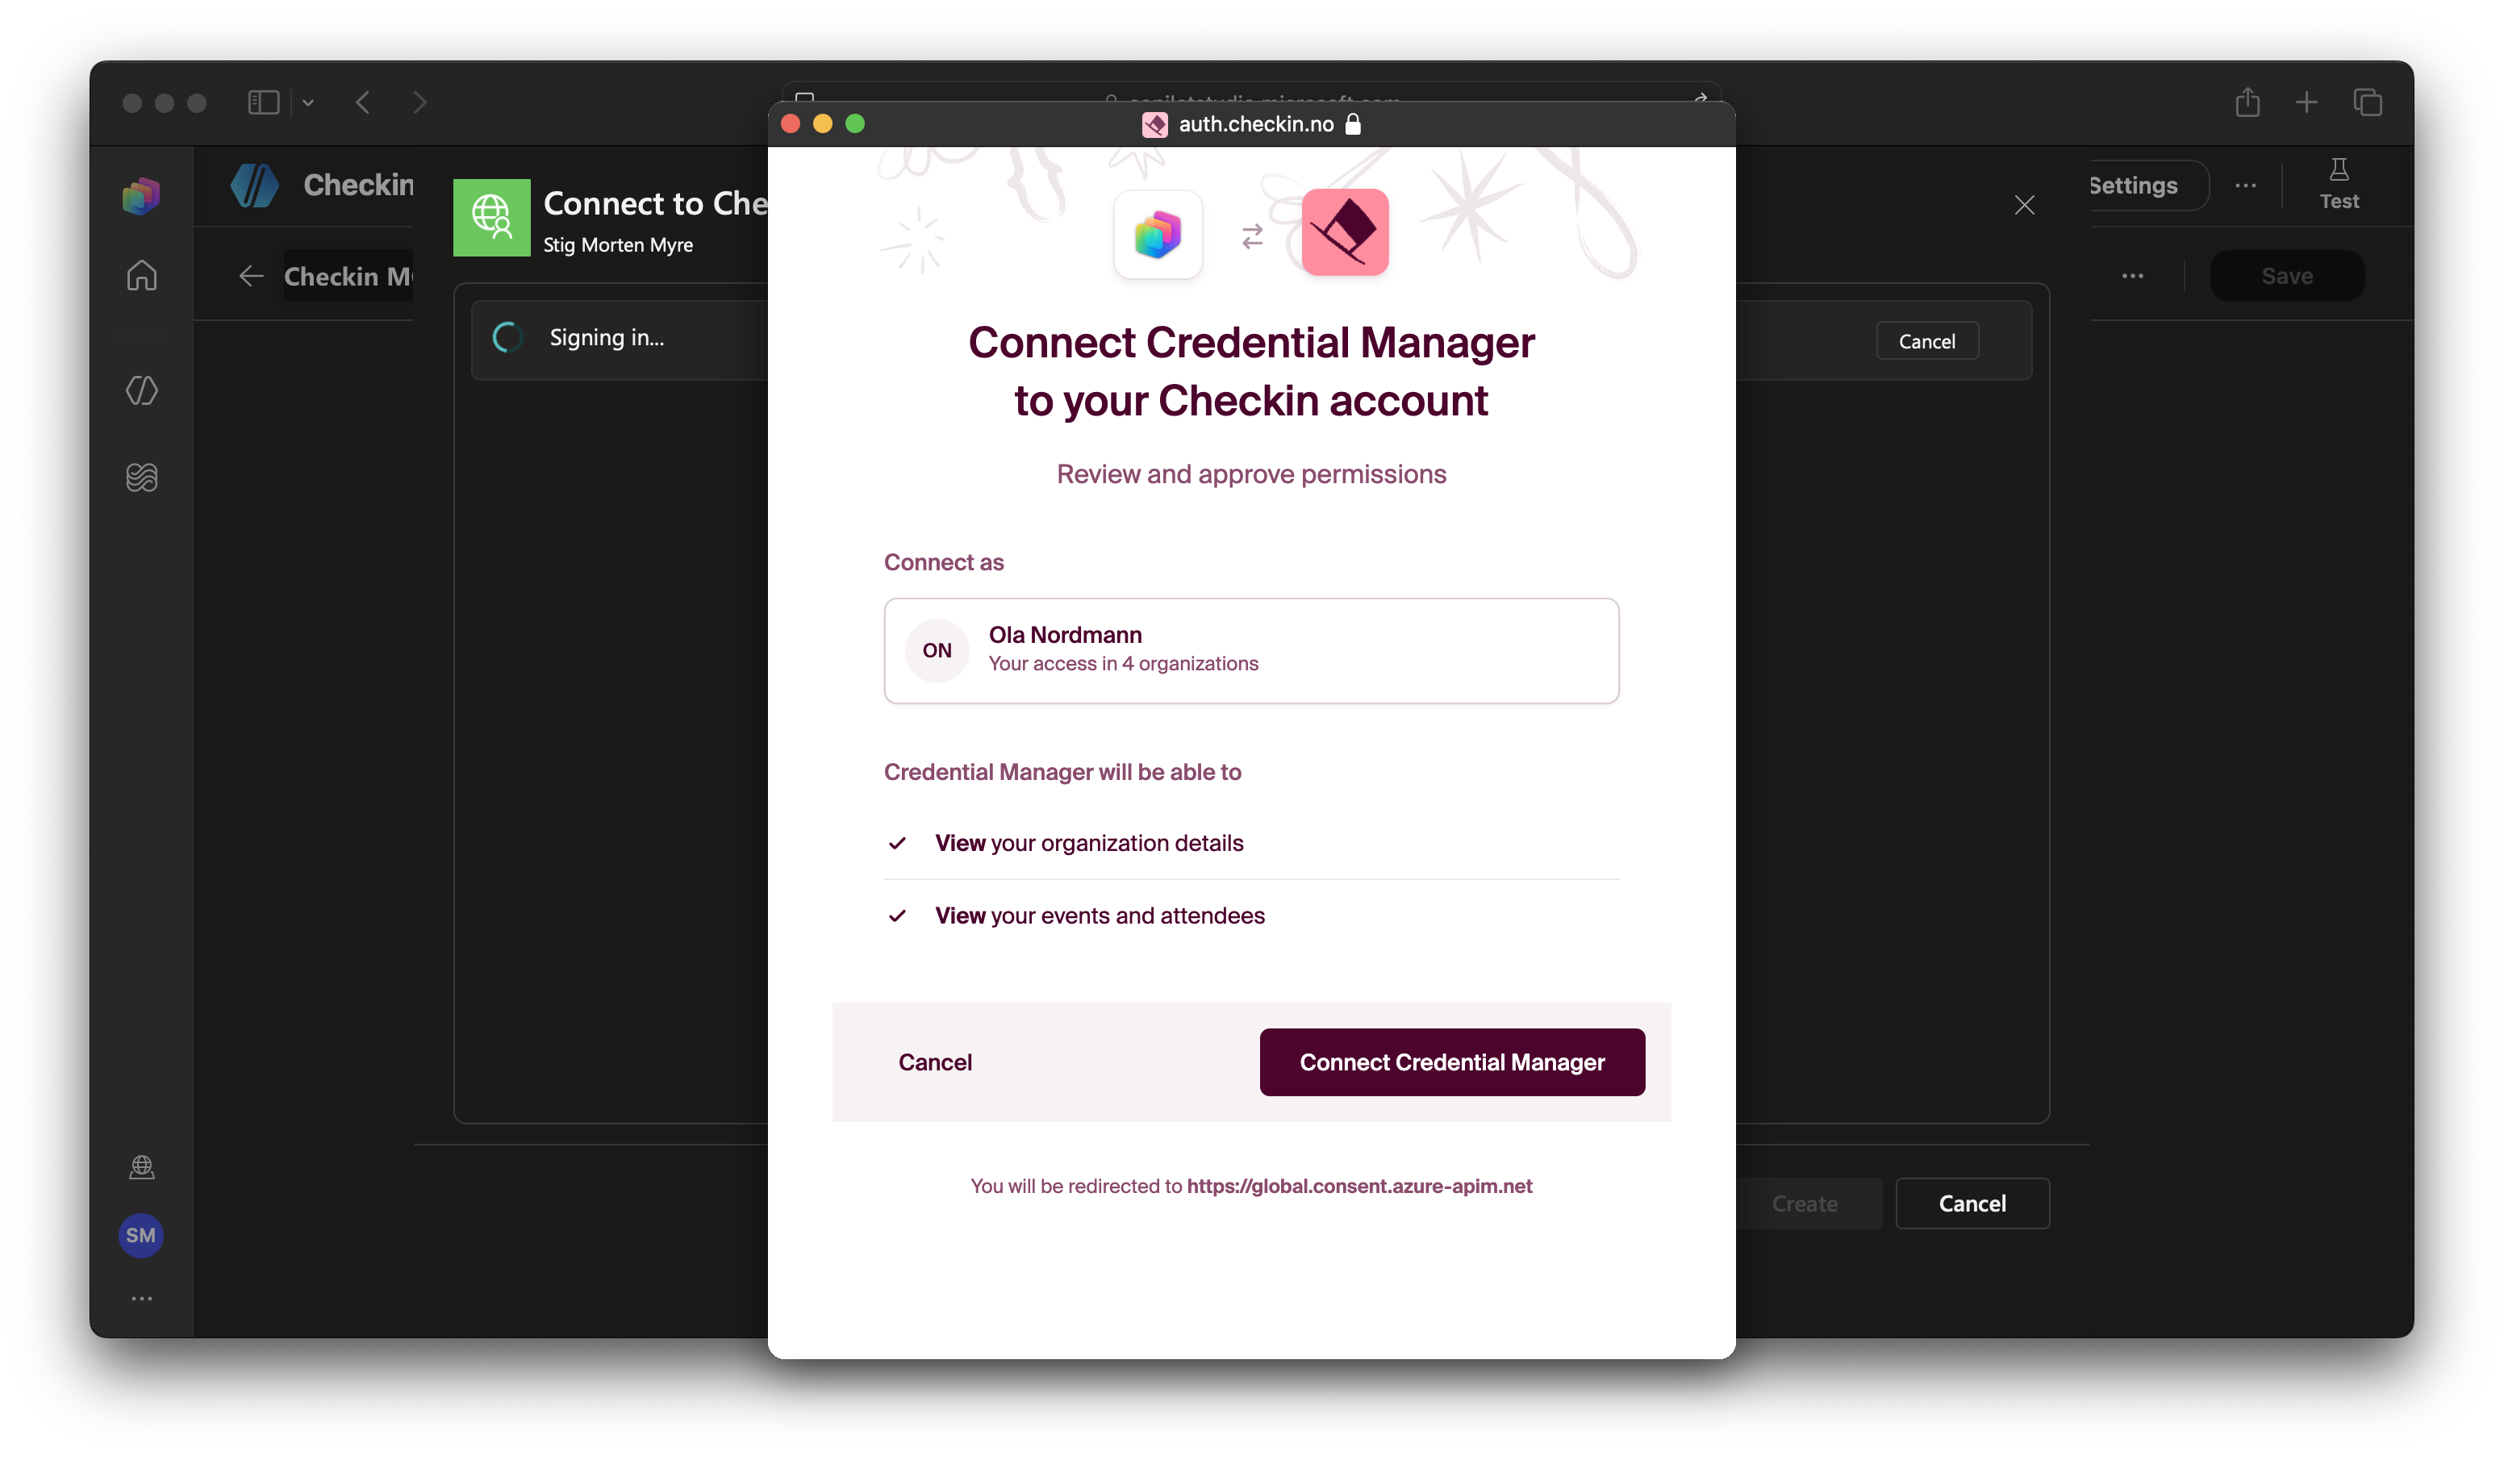
Task: Close the Connect to Checkin dialog with X
Action: [x=2024, y=205]
